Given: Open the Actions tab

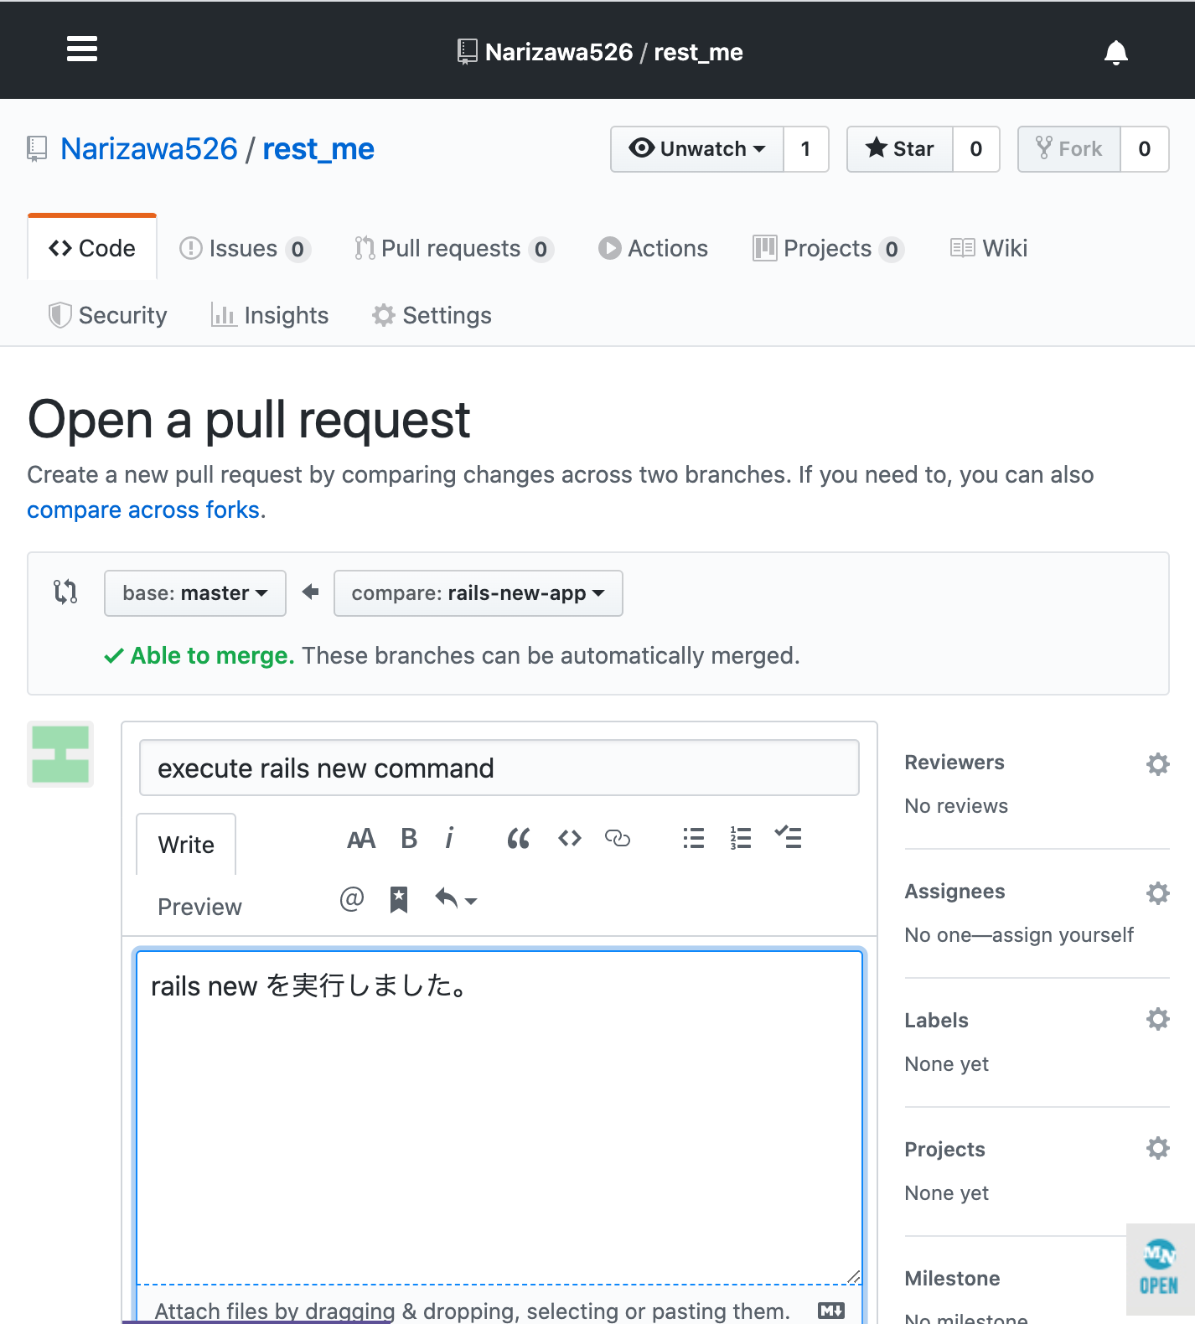Looking at the screenshot, I should (x=654, y=249).
